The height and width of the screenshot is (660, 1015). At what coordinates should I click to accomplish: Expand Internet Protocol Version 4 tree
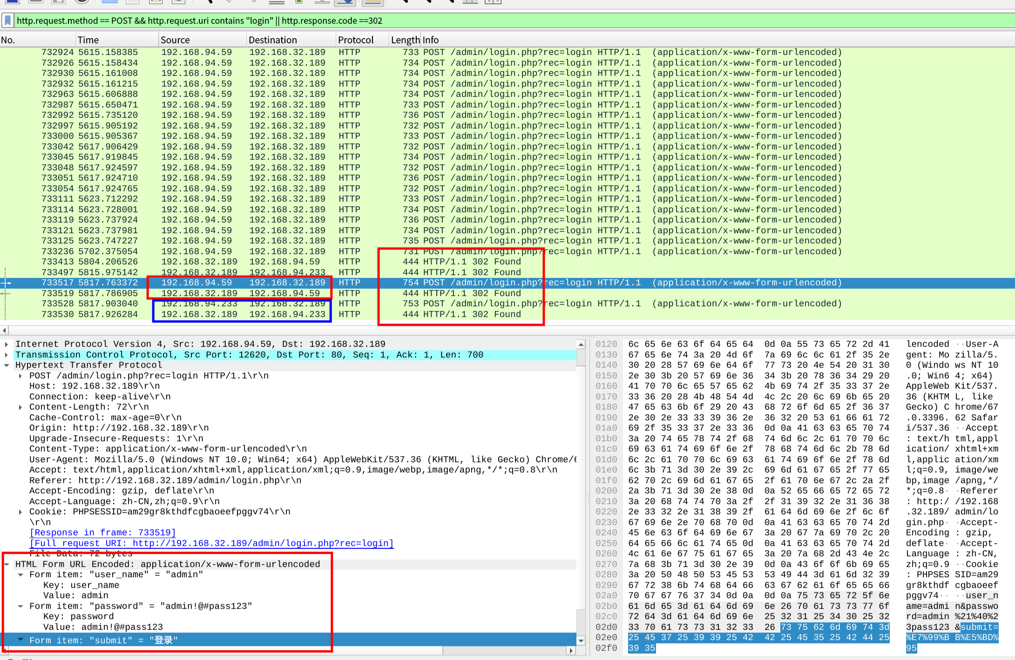[x=7, y=344]
